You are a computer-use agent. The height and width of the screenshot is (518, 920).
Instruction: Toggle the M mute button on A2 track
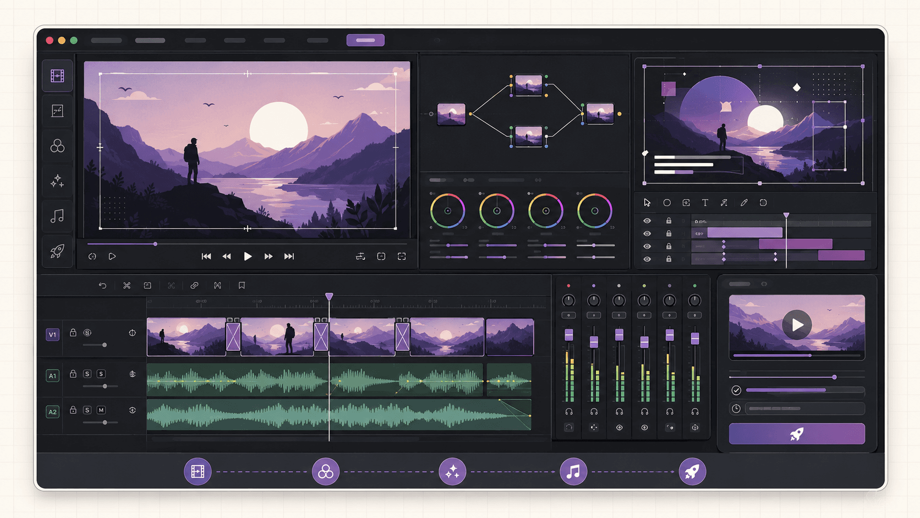point(101,410)
